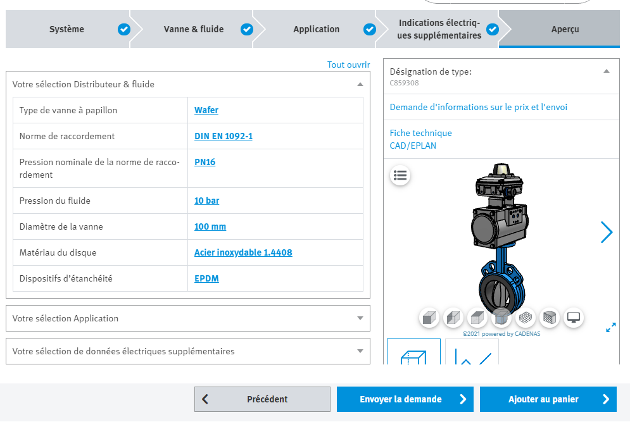
Task: Switch the 3D model to wireframe view
Action: (x=526, y=318)
